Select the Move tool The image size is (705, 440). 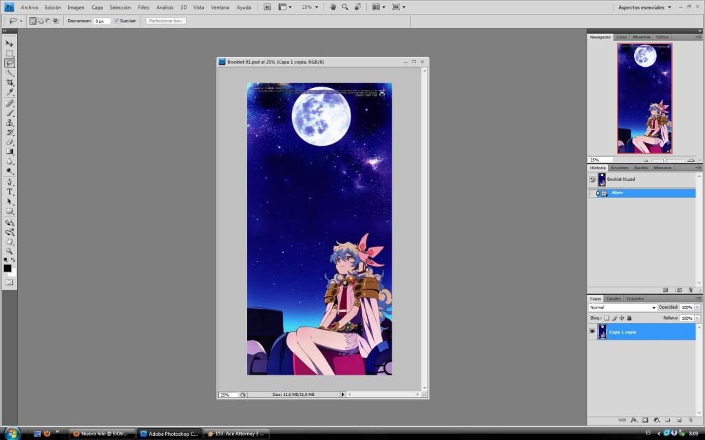coord(10,43)
